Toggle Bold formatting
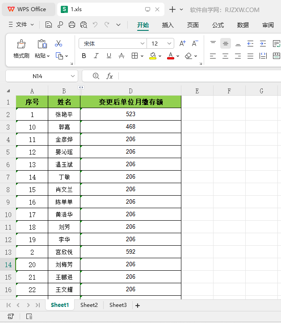The image size is (281, 323). point(84,56)
